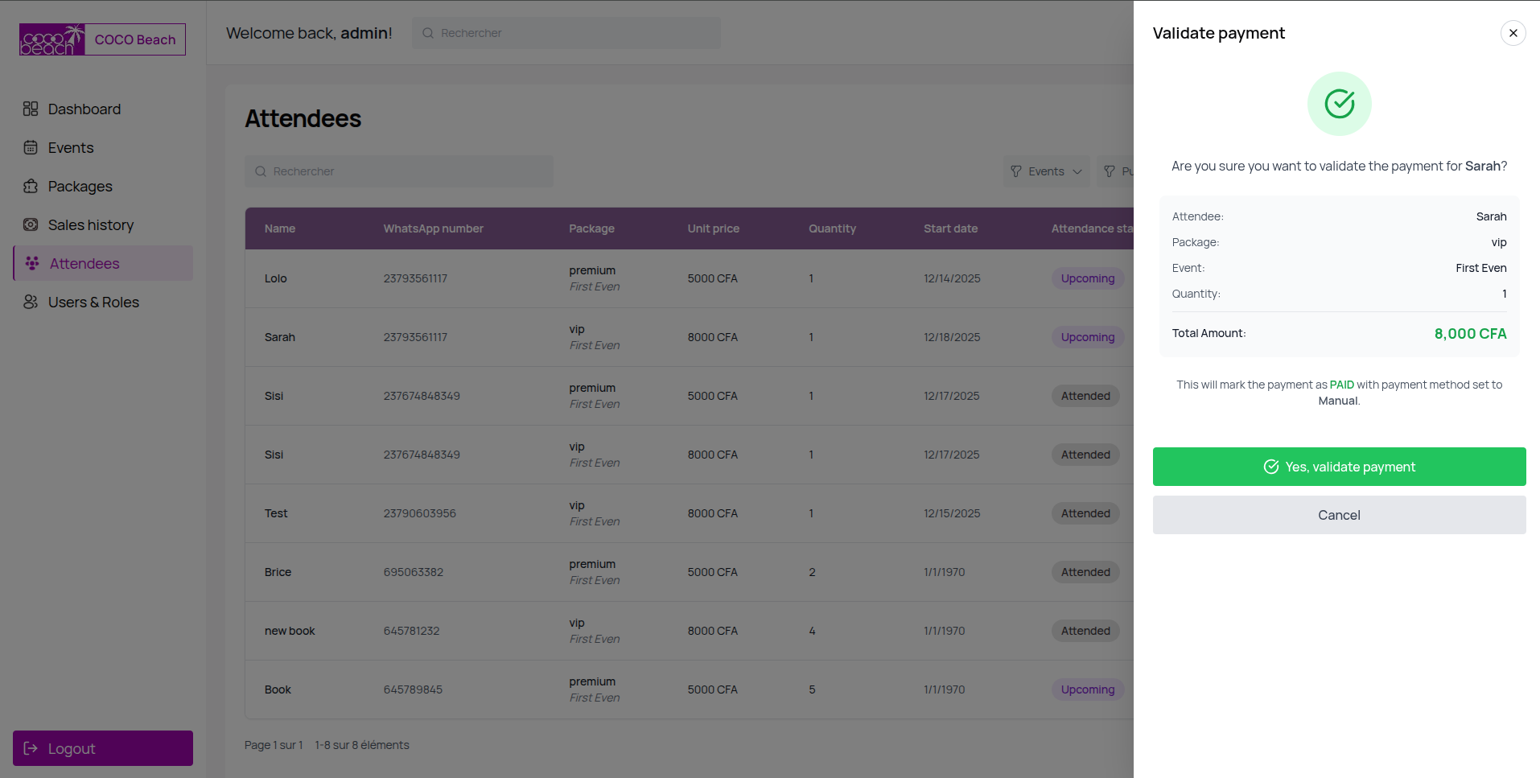Click the Attendees people icon

point(32,263)
